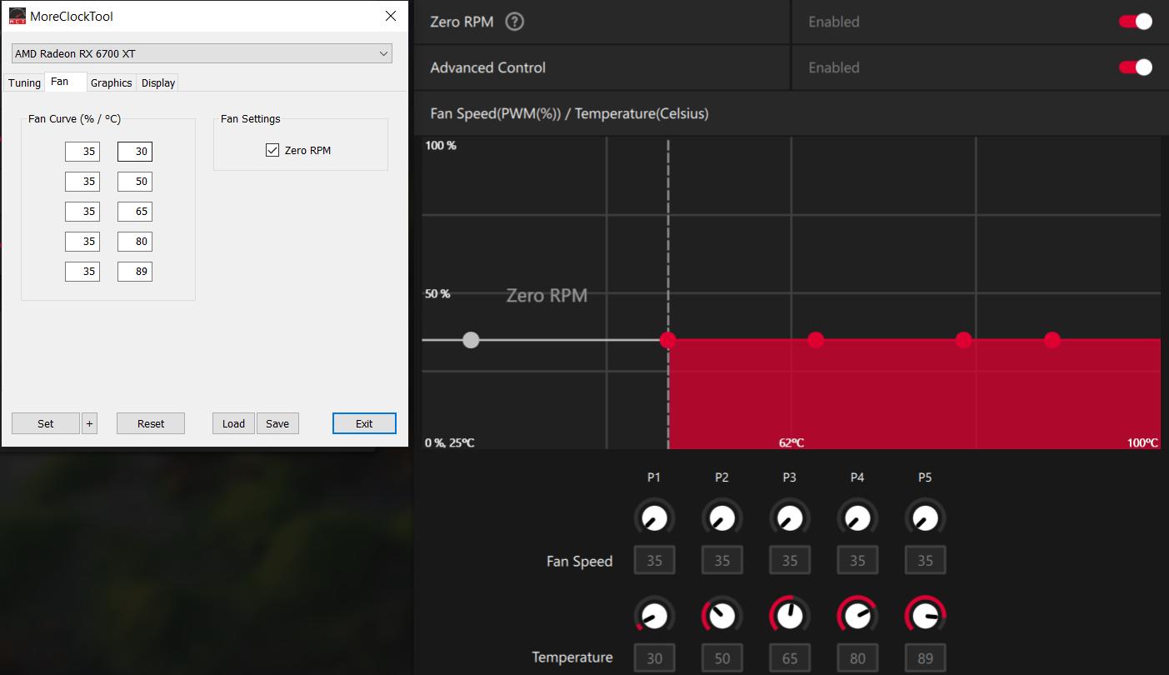Click the plus button beside Set

pos(90,423)
